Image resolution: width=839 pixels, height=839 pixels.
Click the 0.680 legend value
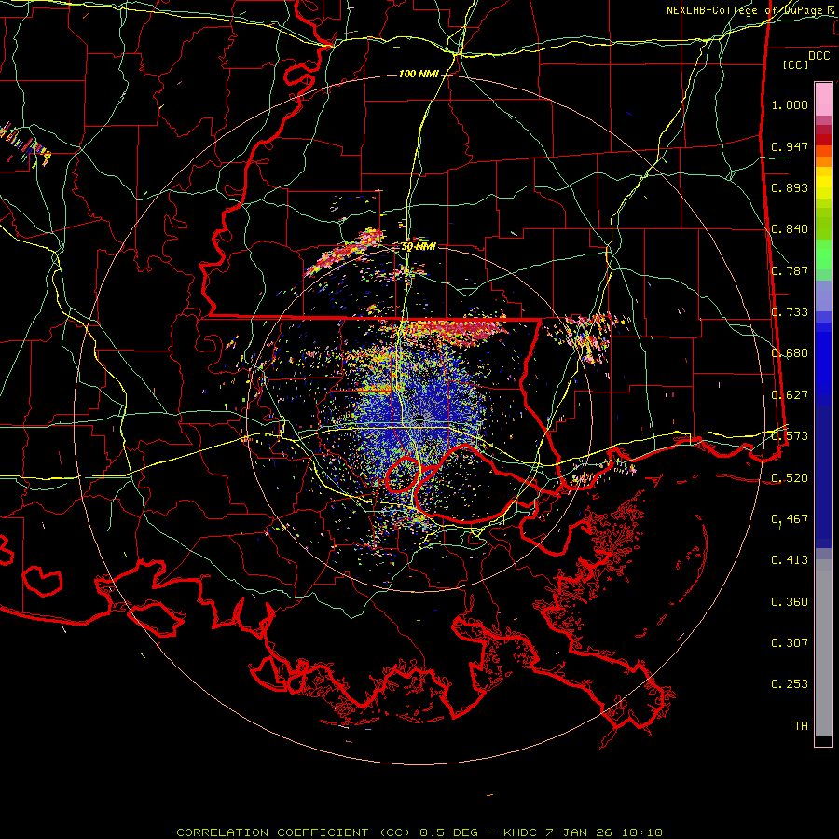(x=790, y=353)
